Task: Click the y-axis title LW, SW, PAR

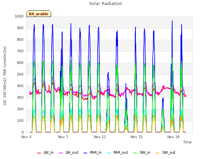Action: pyautogui.click(x=5, y=76)
